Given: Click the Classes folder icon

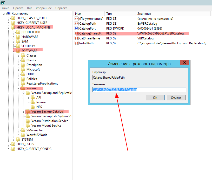Looking at the screenshot, I should point(23,56).
